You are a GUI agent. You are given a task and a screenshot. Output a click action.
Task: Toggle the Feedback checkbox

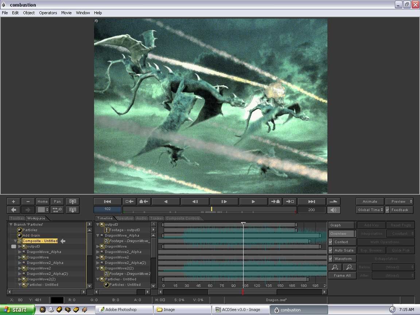pos(388,210)
